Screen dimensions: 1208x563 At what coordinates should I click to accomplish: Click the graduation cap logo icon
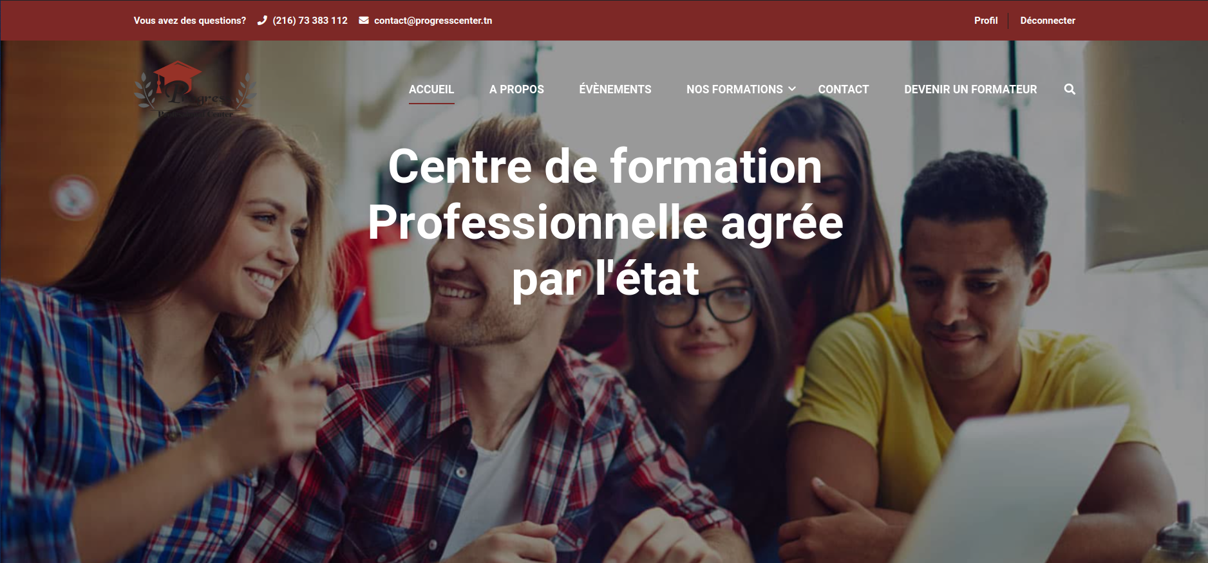178,76
